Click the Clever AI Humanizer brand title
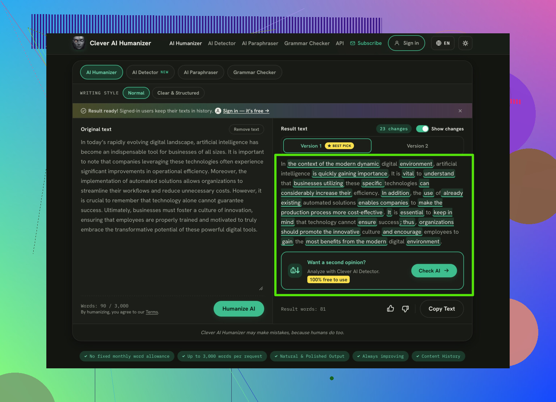This screenshot has width=556, height=402. [x=121, y=43]
